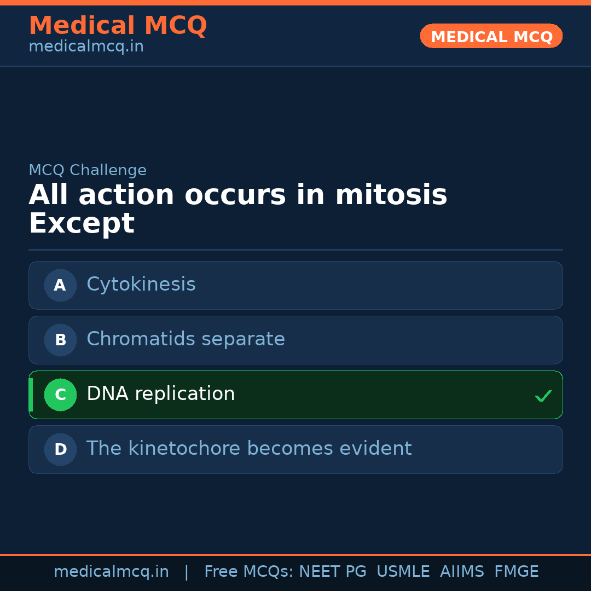Open the medicalmcq.in link in the footer
Viewport: 591px width, 591px height.
tap(111, 572)
